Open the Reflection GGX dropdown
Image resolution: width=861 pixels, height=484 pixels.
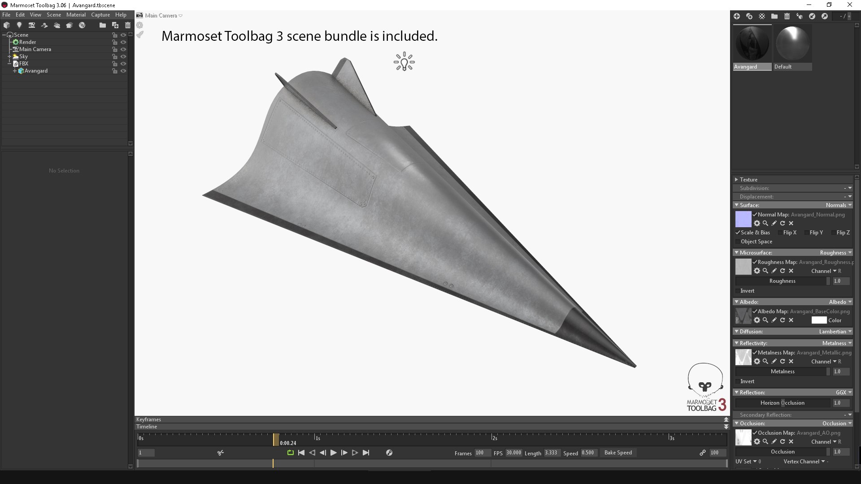pos(844,393)
